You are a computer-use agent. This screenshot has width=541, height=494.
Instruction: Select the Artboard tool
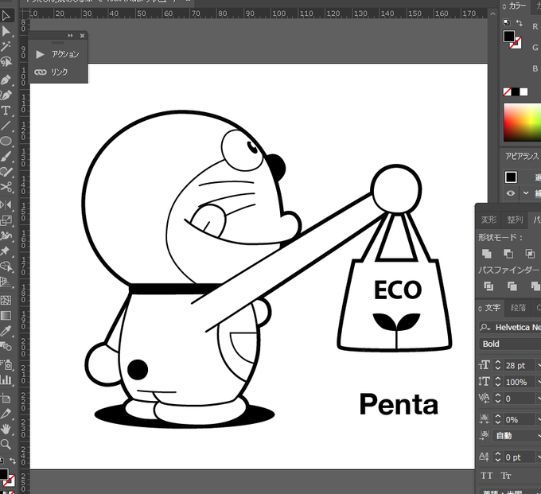coord(6,399)
